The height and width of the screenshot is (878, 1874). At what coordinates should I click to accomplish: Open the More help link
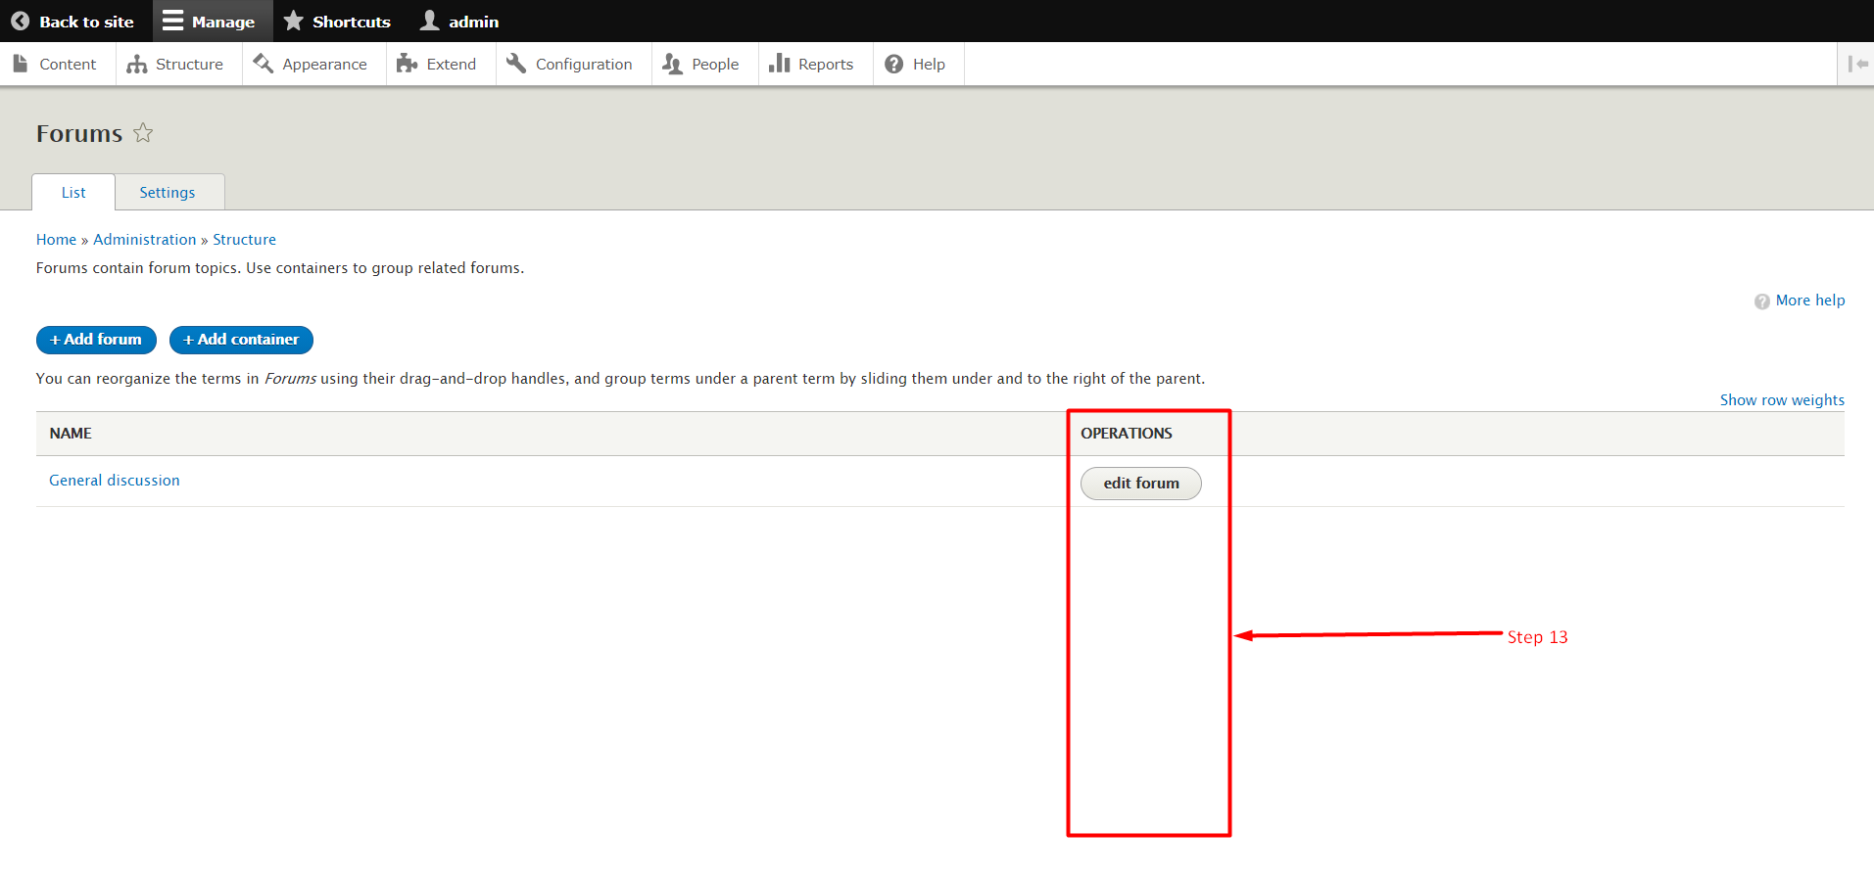(1809, 300)
